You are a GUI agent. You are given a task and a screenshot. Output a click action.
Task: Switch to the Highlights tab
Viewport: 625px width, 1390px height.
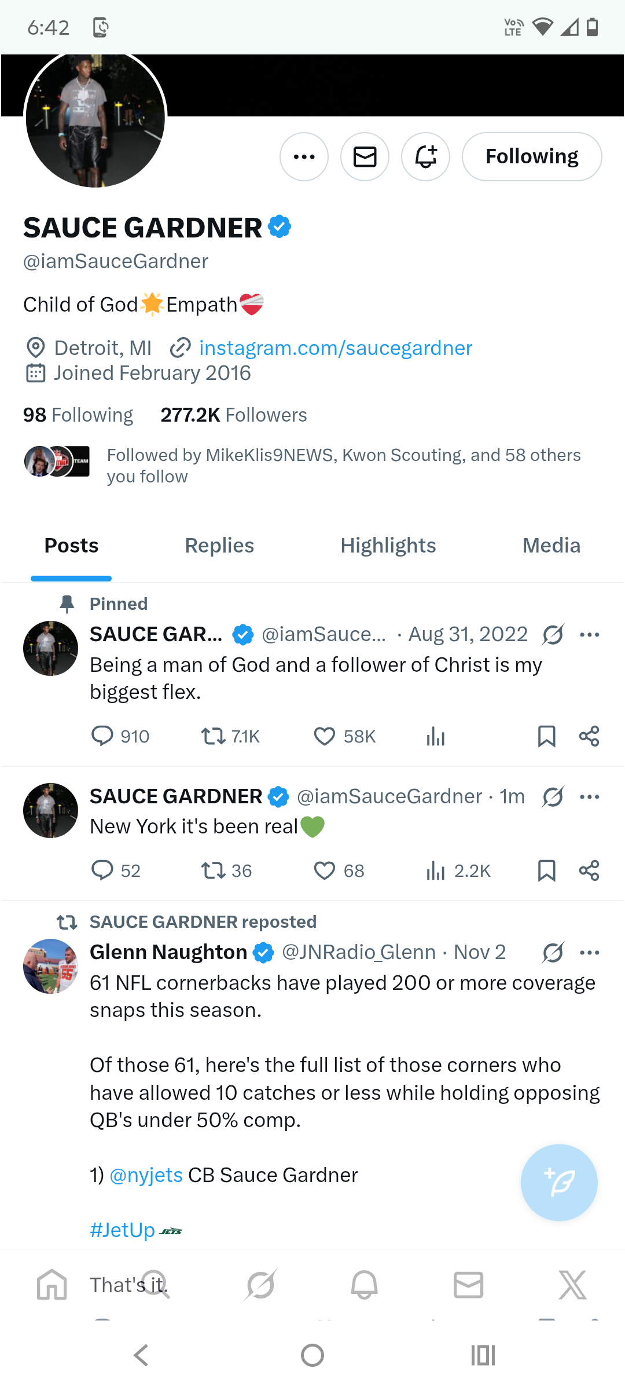tap(388, 546)
